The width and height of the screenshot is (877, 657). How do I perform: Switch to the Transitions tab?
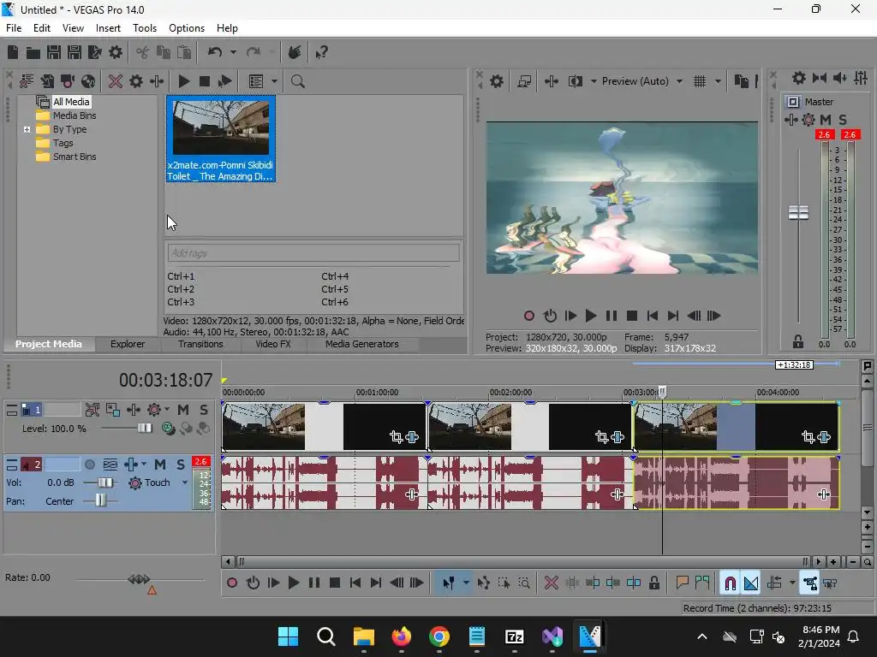200,344
